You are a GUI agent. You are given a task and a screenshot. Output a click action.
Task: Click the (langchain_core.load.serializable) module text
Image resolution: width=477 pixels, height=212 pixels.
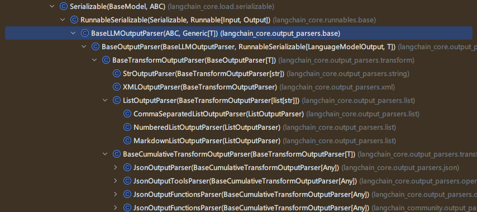tap(221, 6)
